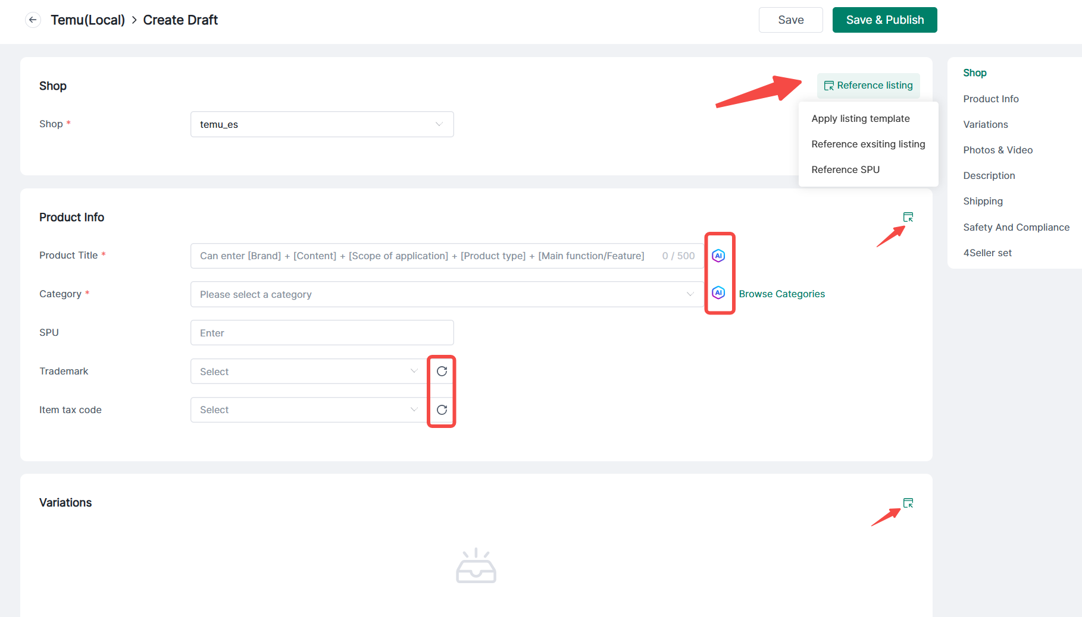Choose the Reference SPU option
Screen dimensions: 1082x617
tap(845, 169)
